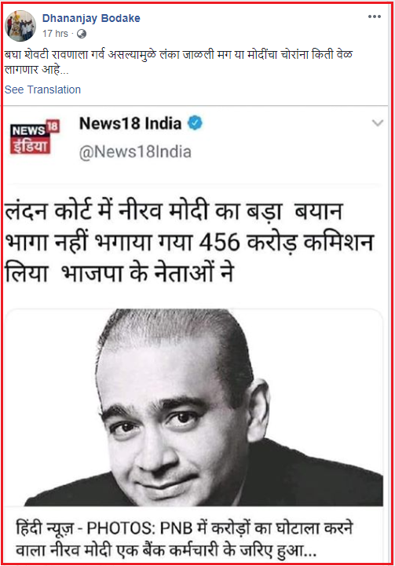Expand the tweet options chevron
Image resolution: width=395 pixels, height=566 pixels.
click(377, 123)
